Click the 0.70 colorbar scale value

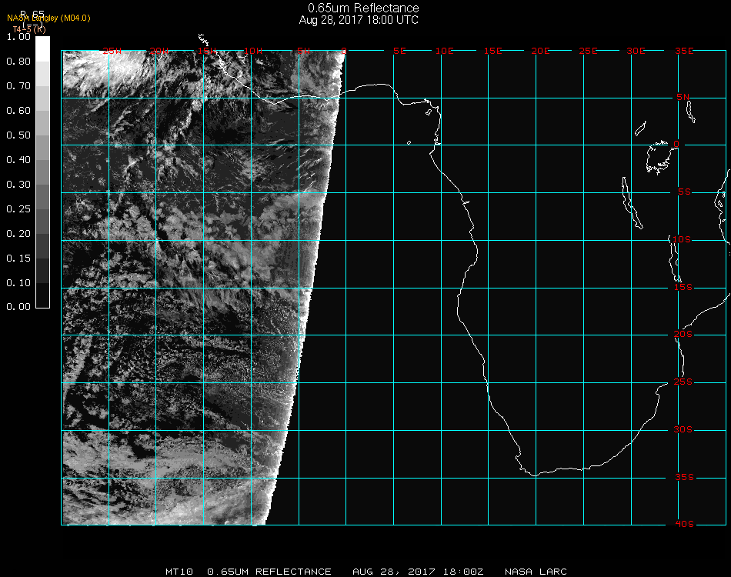pyautogui.click(x=18, y=86)
